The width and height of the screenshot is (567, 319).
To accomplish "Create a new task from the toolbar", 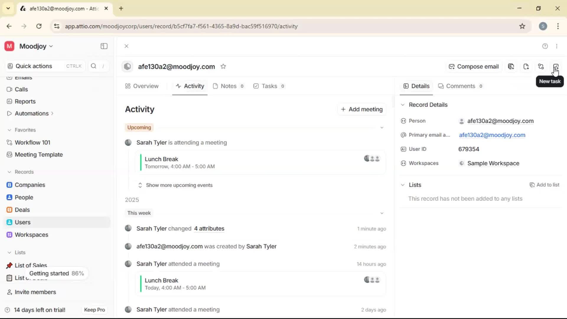I will (556, 66).
